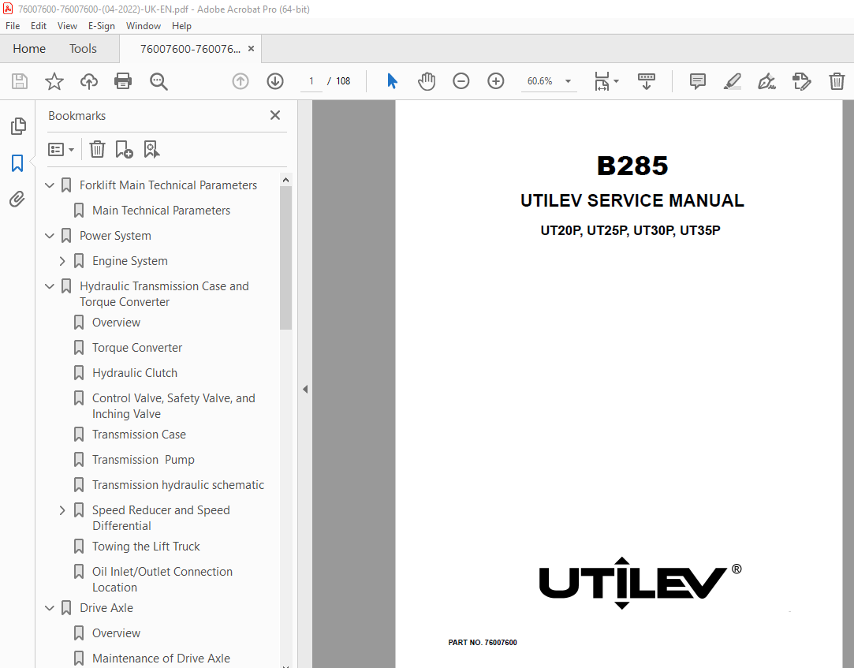Add document to starred favorites

54,81
